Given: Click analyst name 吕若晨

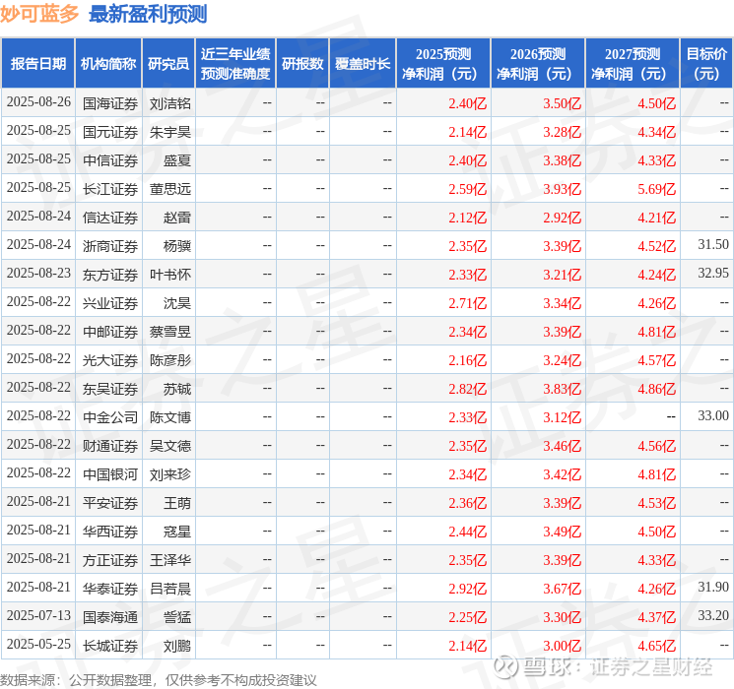Looking at the screenshot, I should (x=170, y=589).
